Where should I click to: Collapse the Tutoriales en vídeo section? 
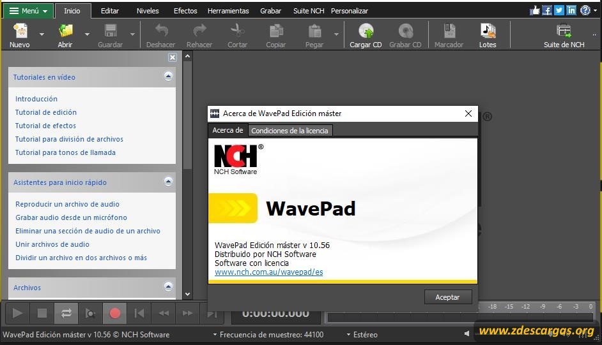pos(168,76)
